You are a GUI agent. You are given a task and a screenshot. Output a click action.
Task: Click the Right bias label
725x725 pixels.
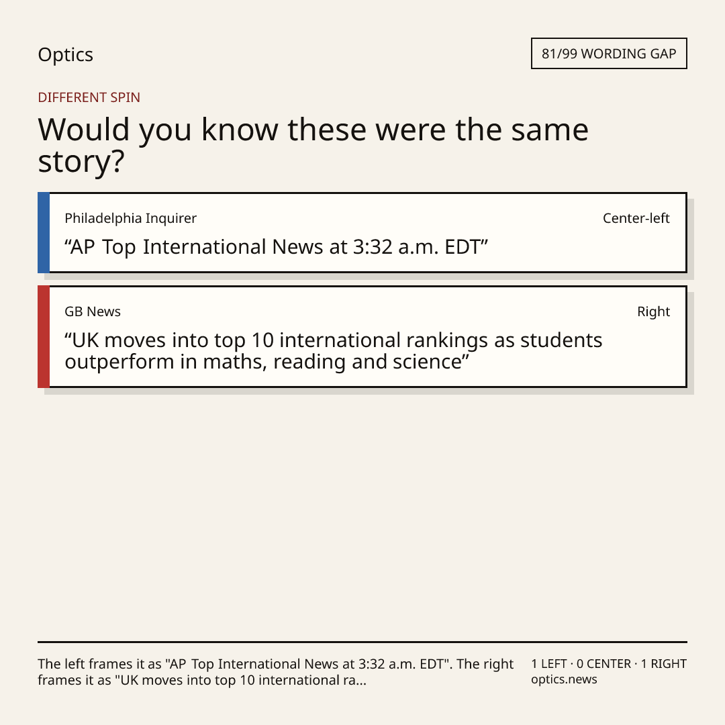pos(653,311)
